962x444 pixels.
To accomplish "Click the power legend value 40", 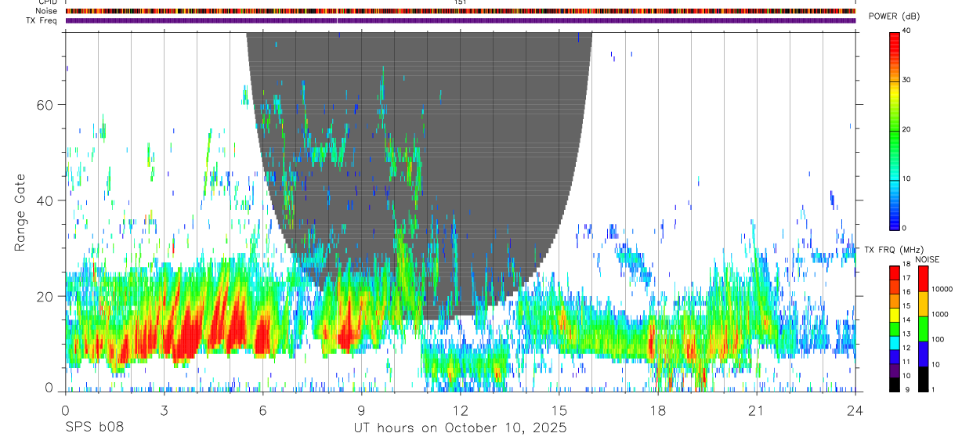I will point(907,31).
